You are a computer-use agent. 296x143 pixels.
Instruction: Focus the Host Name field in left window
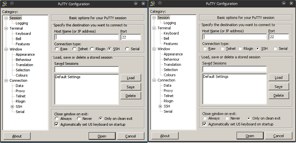87,37
